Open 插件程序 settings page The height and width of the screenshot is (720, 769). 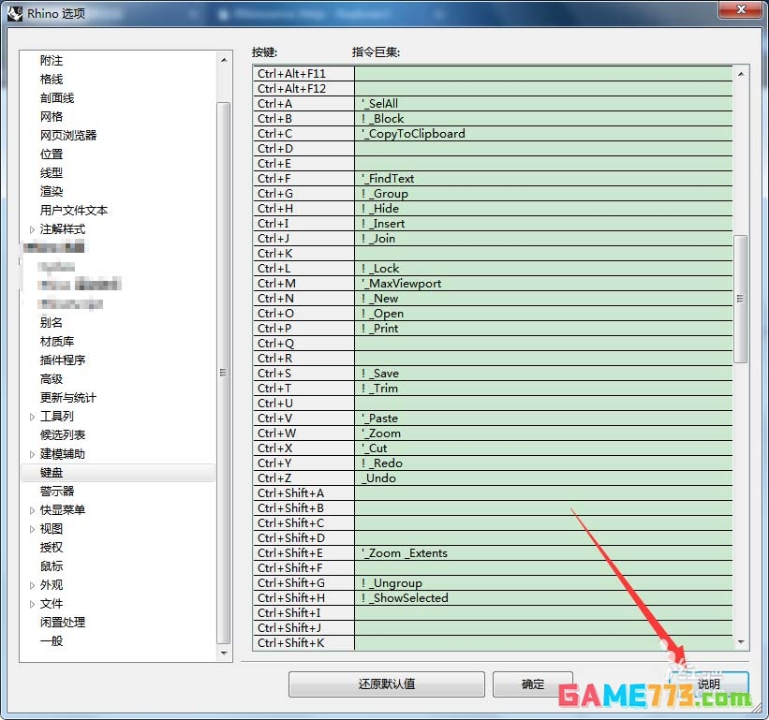[x=63, y=360]
